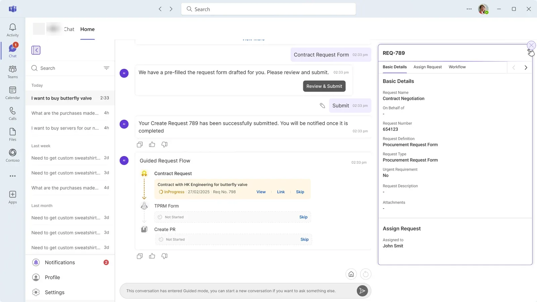Viewport: 537px width, 302px height.
Task: Thumbs up the Guided Request Flow card
Action: point(152,256)
